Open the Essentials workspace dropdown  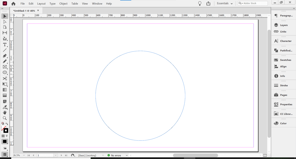[225, 3]
